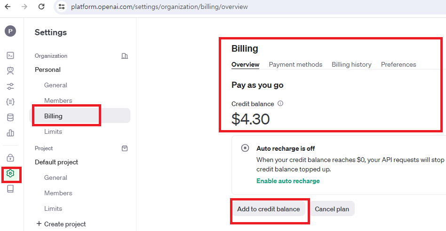Viewport: 446px width, 231px height.
Task: Switch to the Preferences tab
Action: pyautogui.click(x=398, y=64)
